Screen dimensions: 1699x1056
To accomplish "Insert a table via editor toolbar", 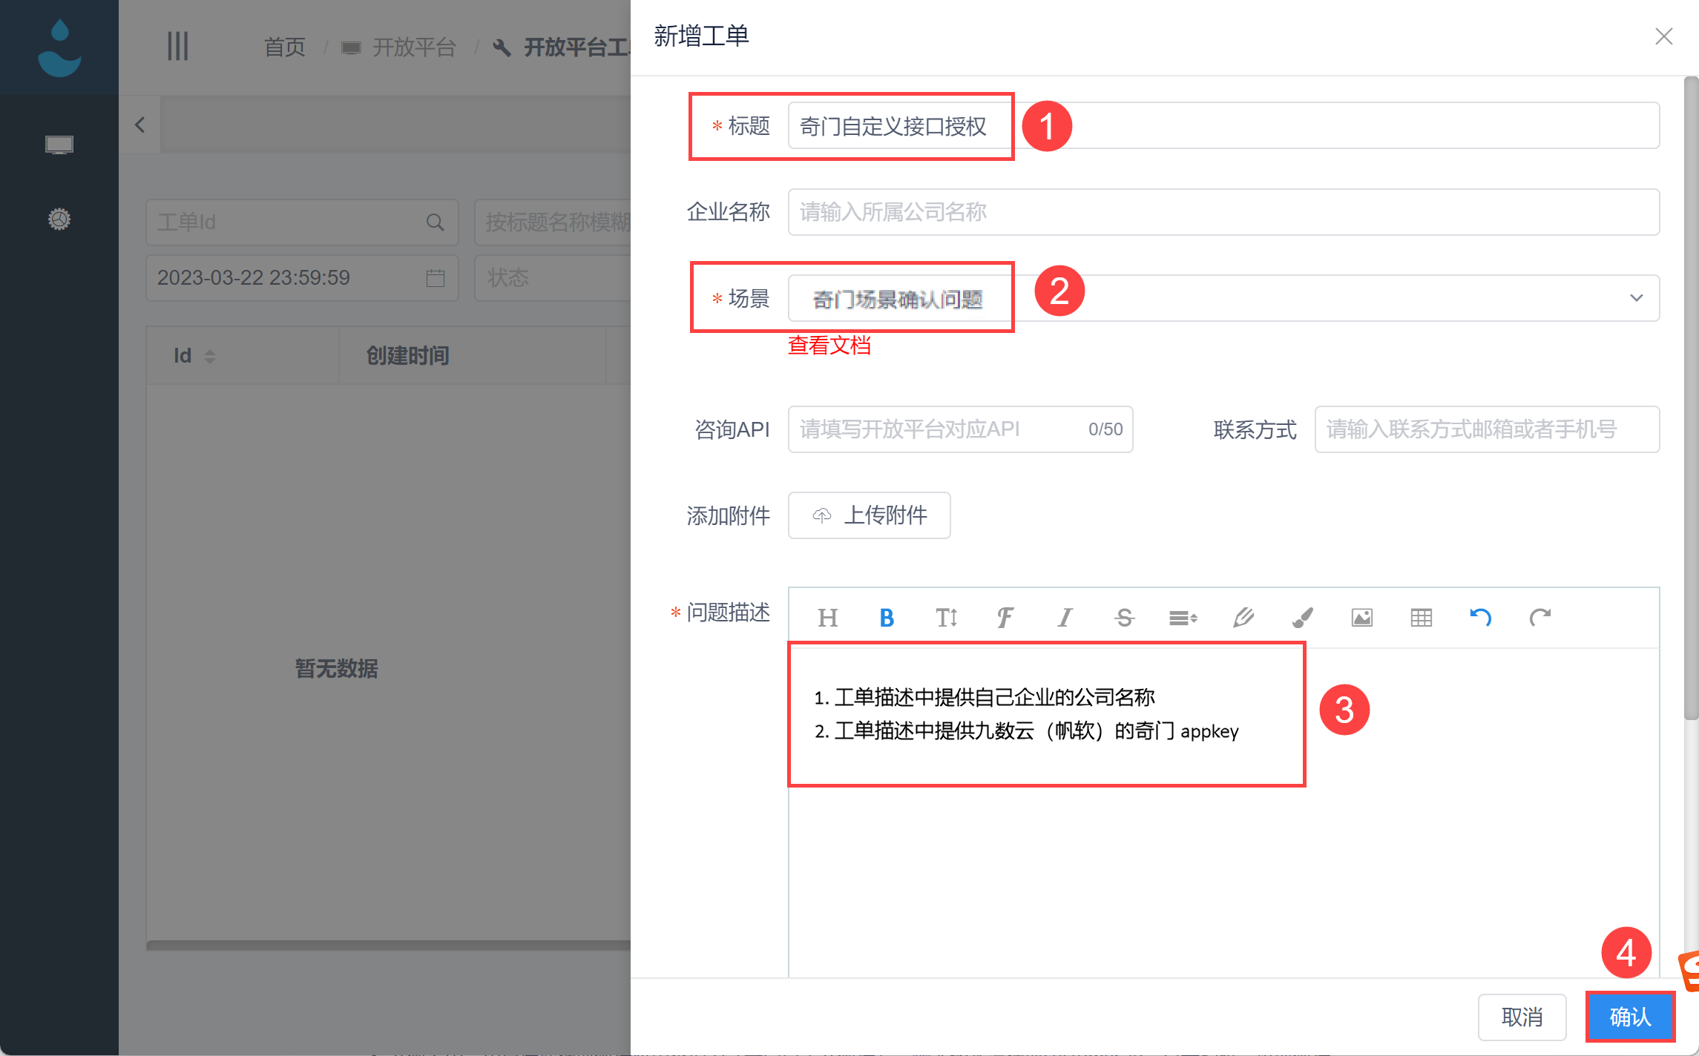I will coord(1421,617).
